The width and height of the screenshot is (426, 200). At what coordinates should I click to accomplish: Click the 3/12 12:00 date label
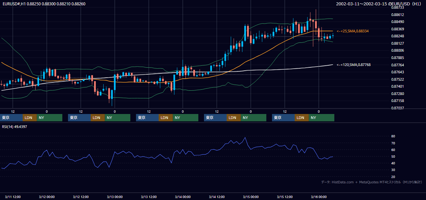pyautogui.click(x=81, y=197)
